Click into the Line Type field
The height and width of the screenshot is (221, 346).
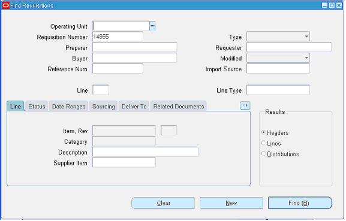pos(278,90)
